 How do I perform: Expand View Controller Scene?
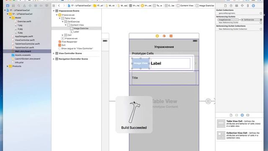(54, 53)
